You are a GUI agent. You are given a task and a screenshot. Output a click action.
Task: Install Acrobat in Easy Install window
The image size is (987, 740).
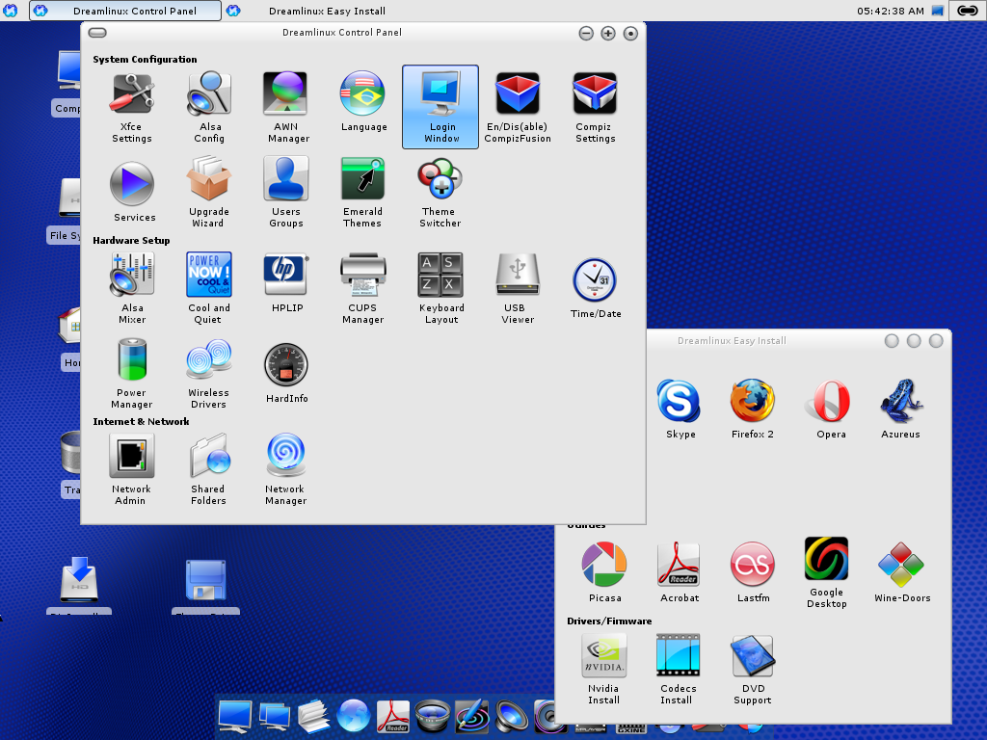click(679, 572)
